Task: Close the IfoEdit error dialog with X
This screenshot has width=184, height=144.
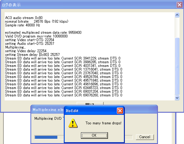Action: click(120, 110)
